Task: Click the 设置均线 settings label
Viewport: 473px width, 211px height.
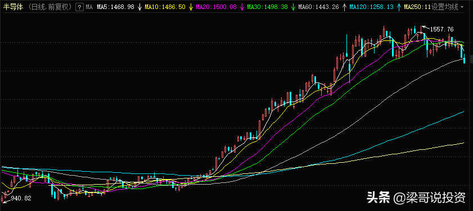Action: click(445, 7)
